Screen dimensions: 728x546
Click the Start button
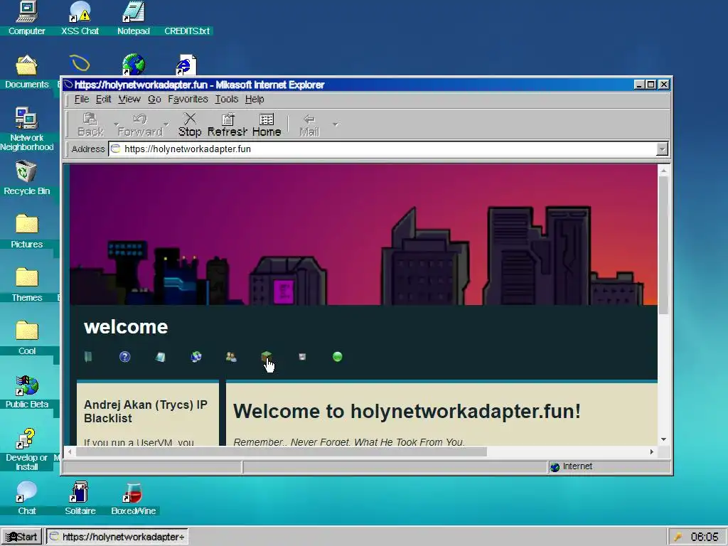[22, 537]
